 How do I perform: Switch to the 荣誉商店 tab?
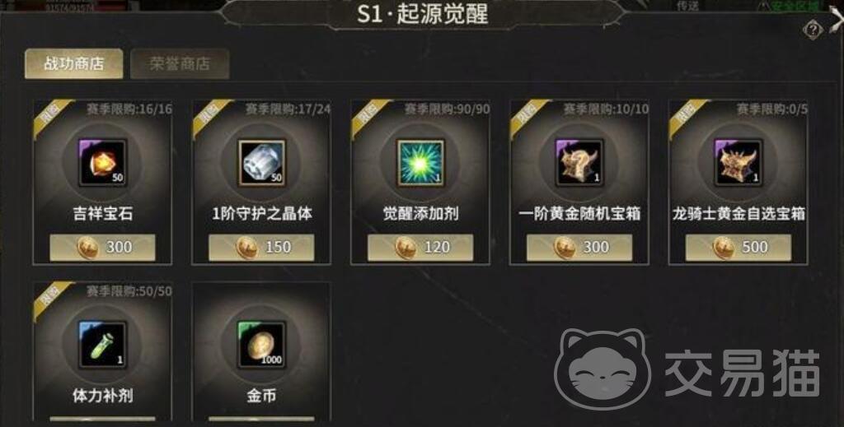coord(180,63)
